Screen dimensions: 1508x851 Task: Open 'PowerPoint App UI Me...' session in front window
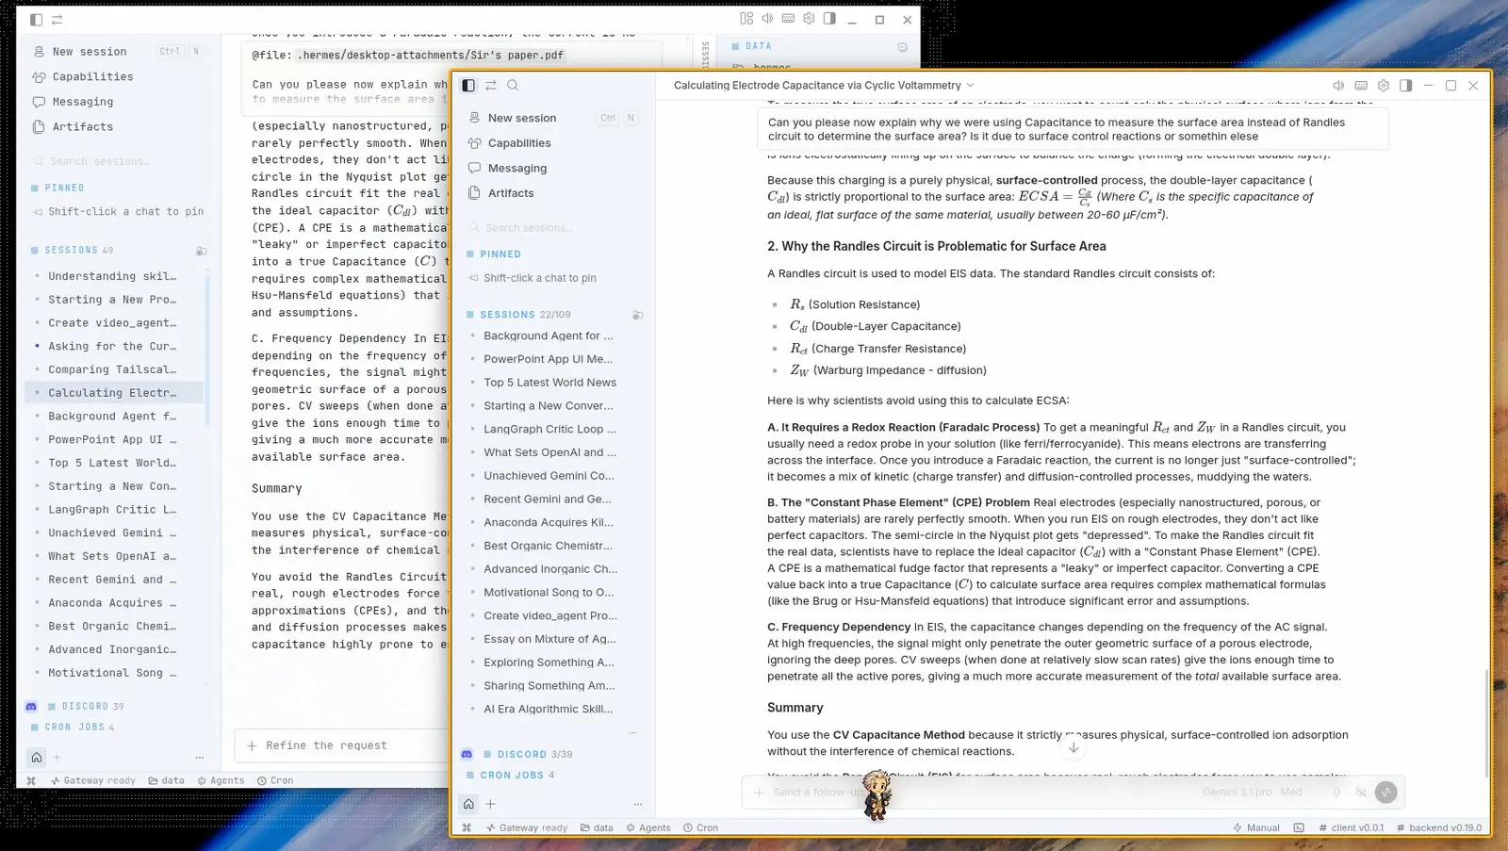coord(548,359)
